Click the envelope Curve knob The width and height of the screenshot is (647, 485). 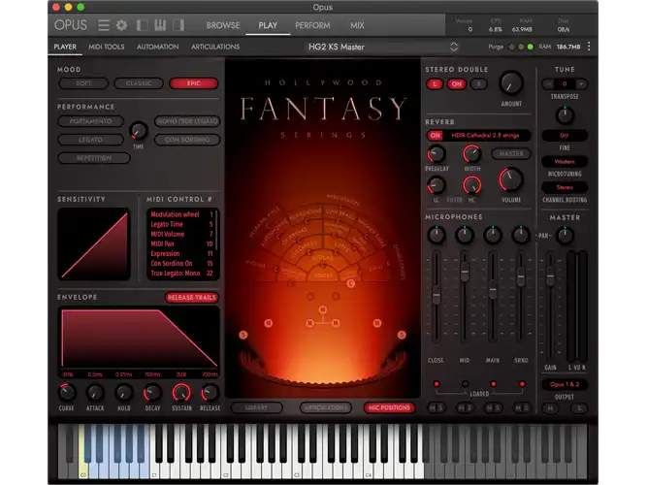[x=66, y=393]
